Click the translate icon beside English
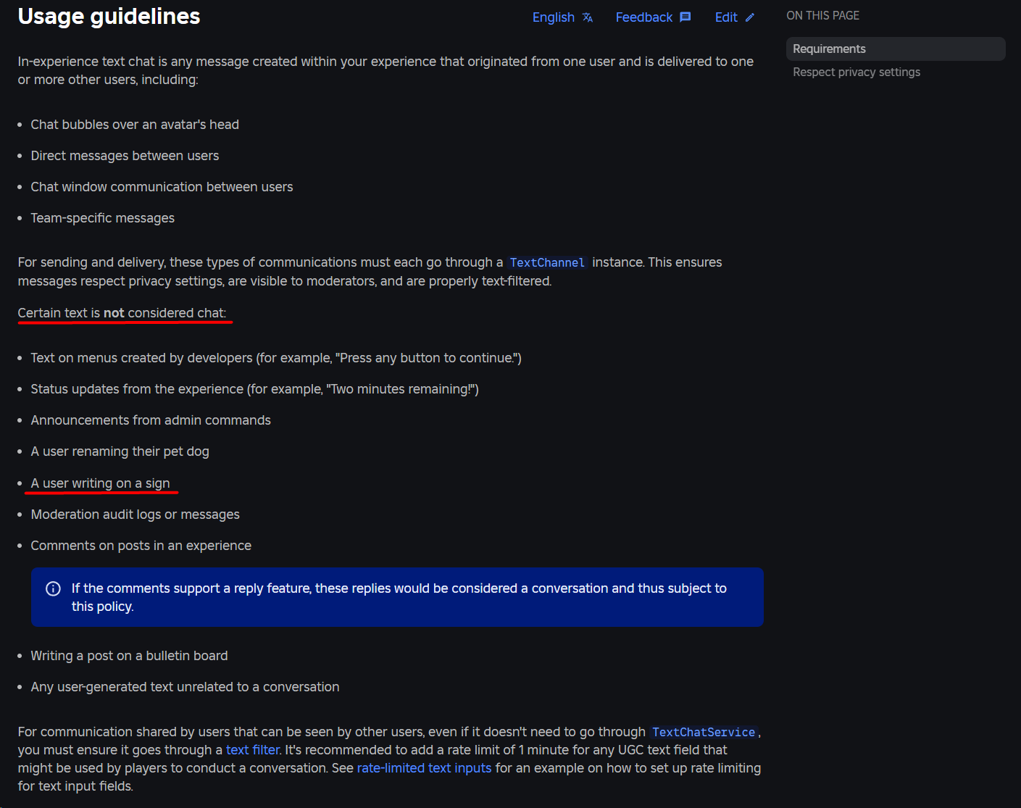This screenshot has height=808, width=1021. pyautogui.click(x=587, y=17)
